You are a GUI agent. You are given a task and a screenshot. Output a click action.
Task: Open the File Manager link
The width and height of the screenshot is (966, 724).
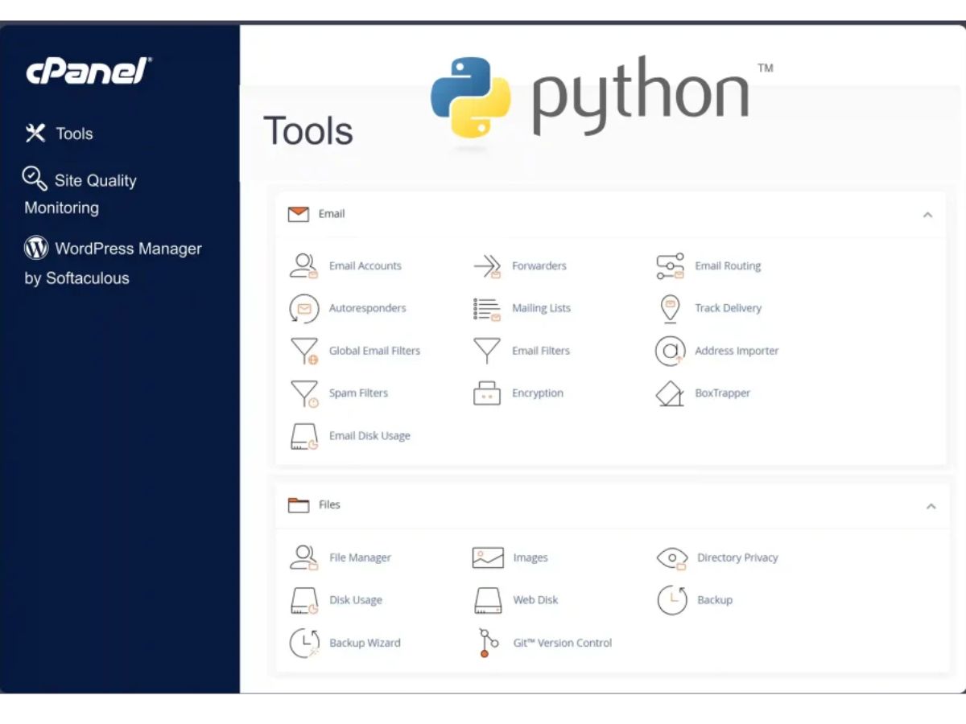tap(360, 557)
